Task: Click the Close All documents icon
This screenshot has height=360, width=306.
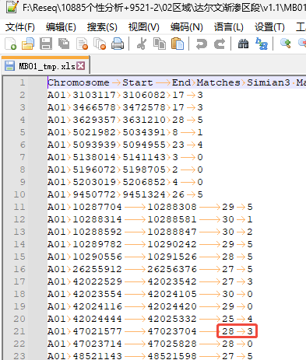Action: pos(100,44)
